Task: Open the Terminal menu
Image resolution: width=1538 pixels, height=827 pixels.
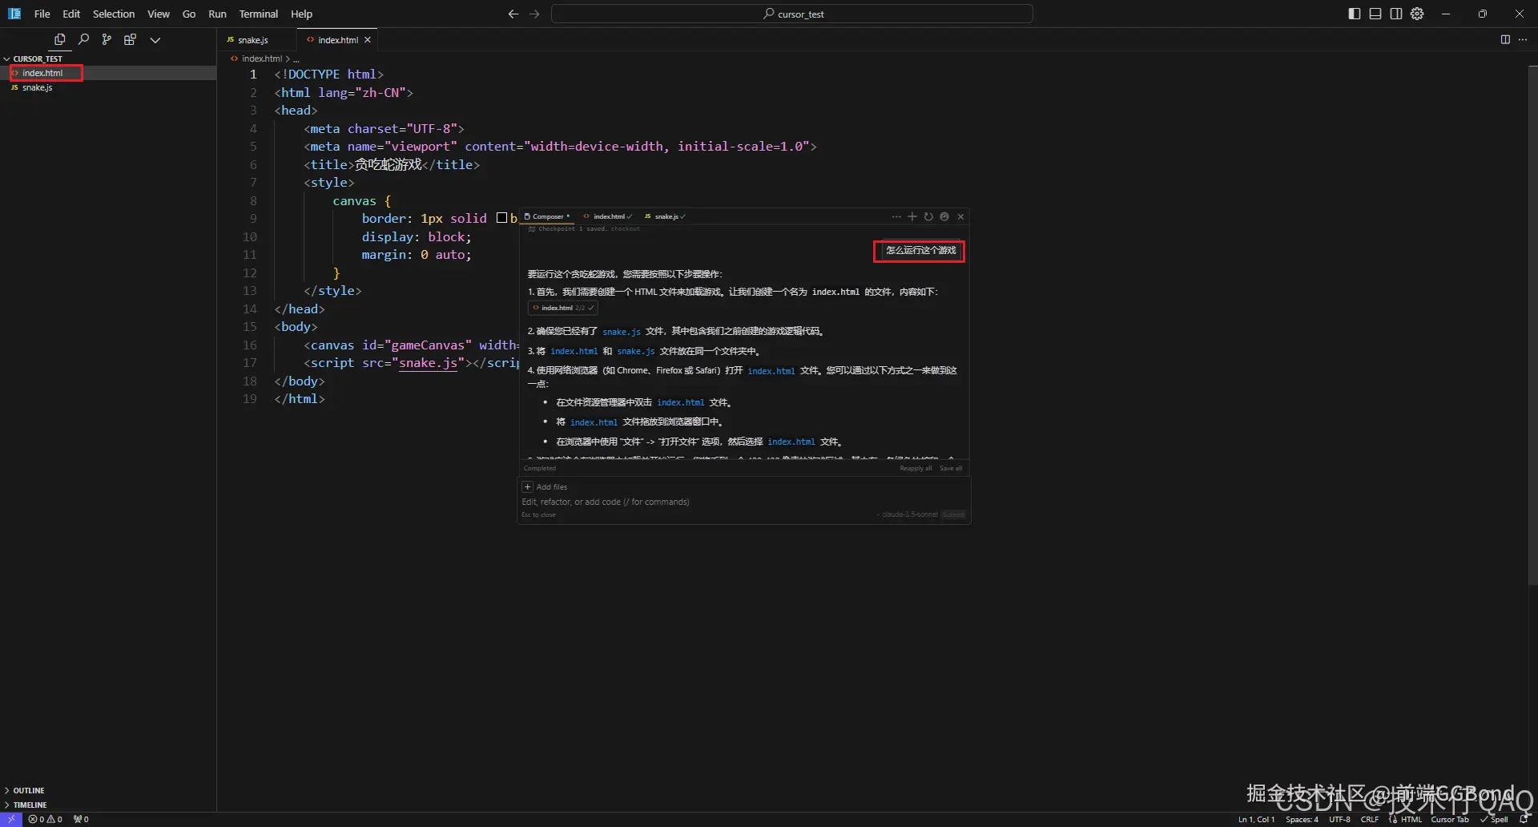Action: pyautogui.click(x=258, y=14)
